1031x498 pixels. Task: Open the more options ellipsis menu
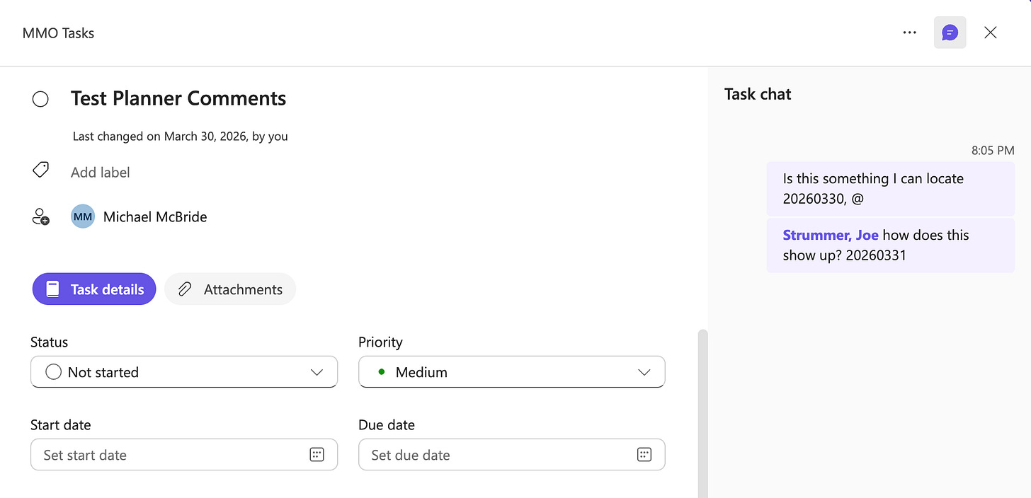click(x=910, y=33)
